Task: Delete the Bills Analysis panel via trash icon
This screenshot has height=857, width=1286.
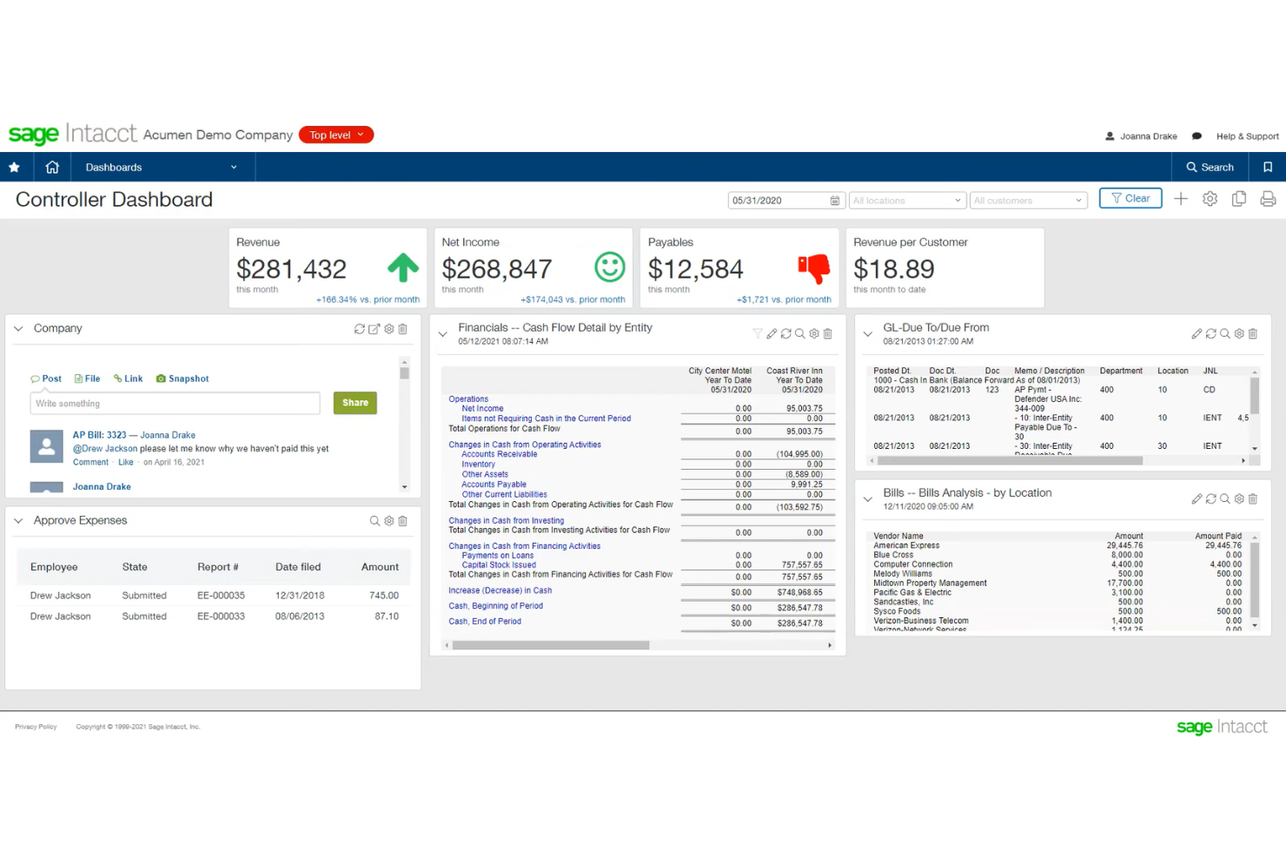Action: pyautogui.click(x=1252, y=499)
